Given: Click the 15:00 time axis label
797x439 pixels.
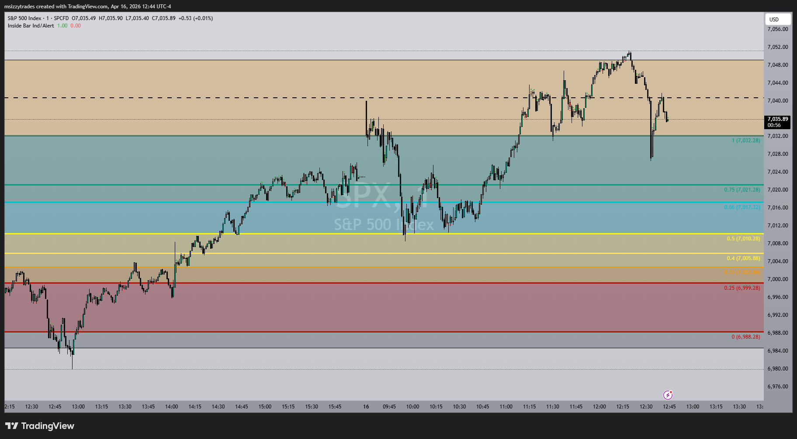Looking at the screenshot, I should [265, 407].
